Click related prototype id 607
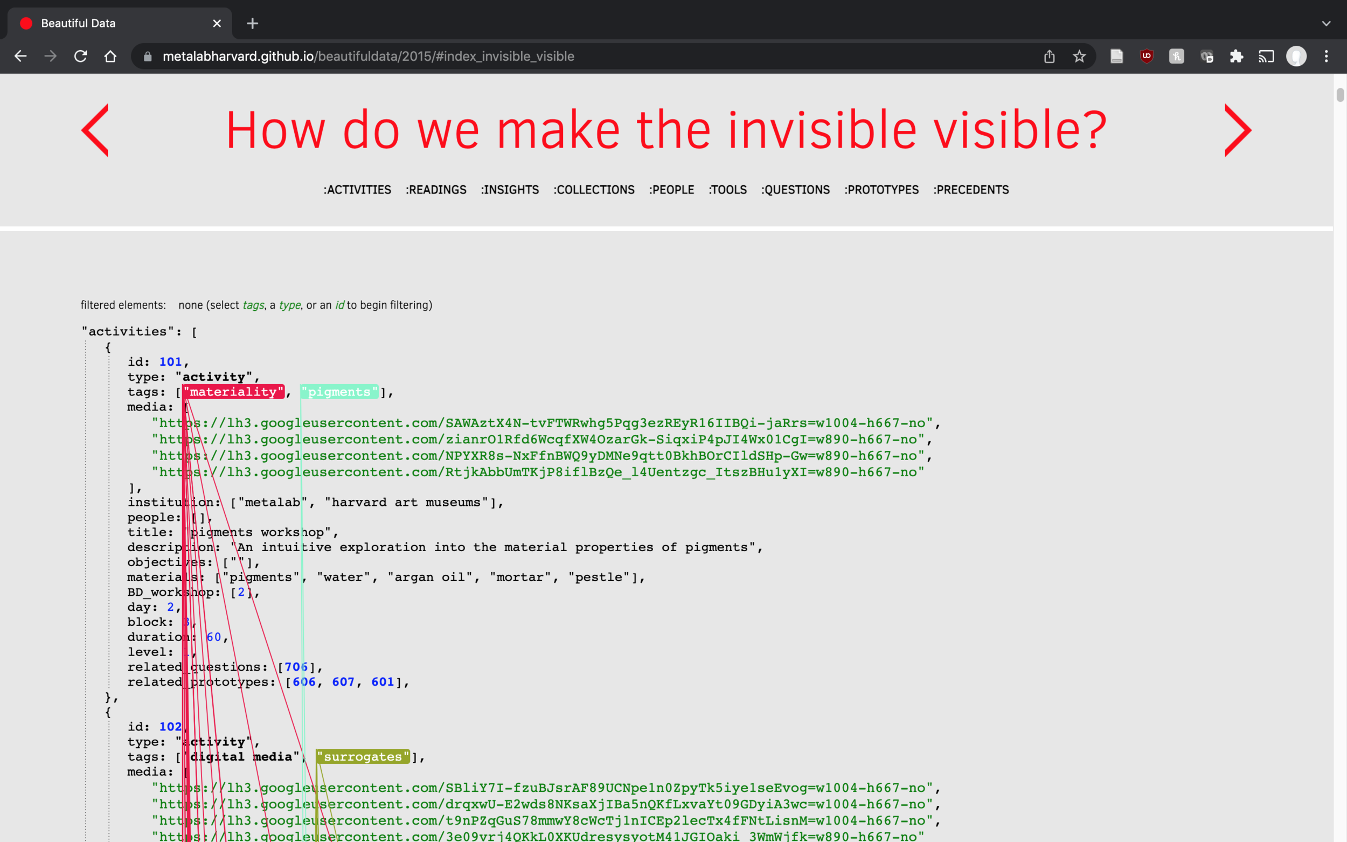Image resolution: width=1347 pixels, height=842 pixels. click(x=343, y=681)
